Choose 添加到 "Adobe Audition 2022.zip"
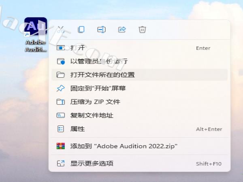243x182 pixels. pos(124,146)
